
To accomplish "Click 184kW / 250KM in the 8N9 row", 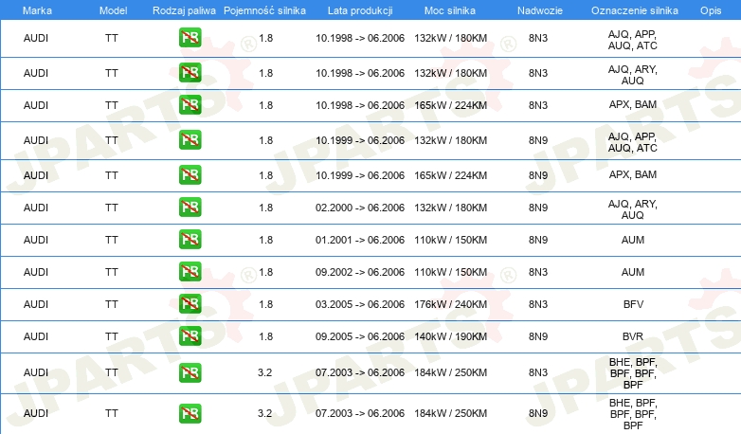I will (450, 413).
